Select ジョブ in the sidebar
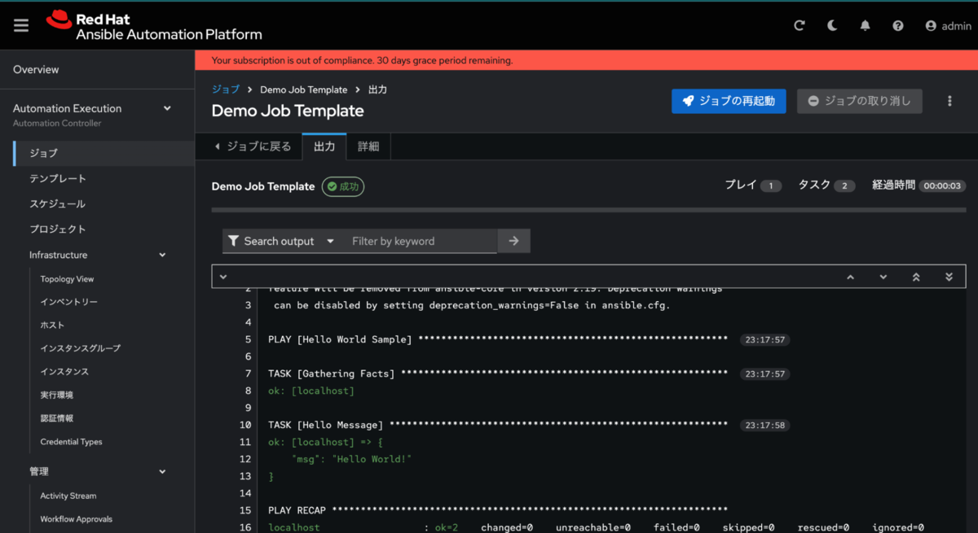This screenshot has height=533, width=978. [104, 153]
